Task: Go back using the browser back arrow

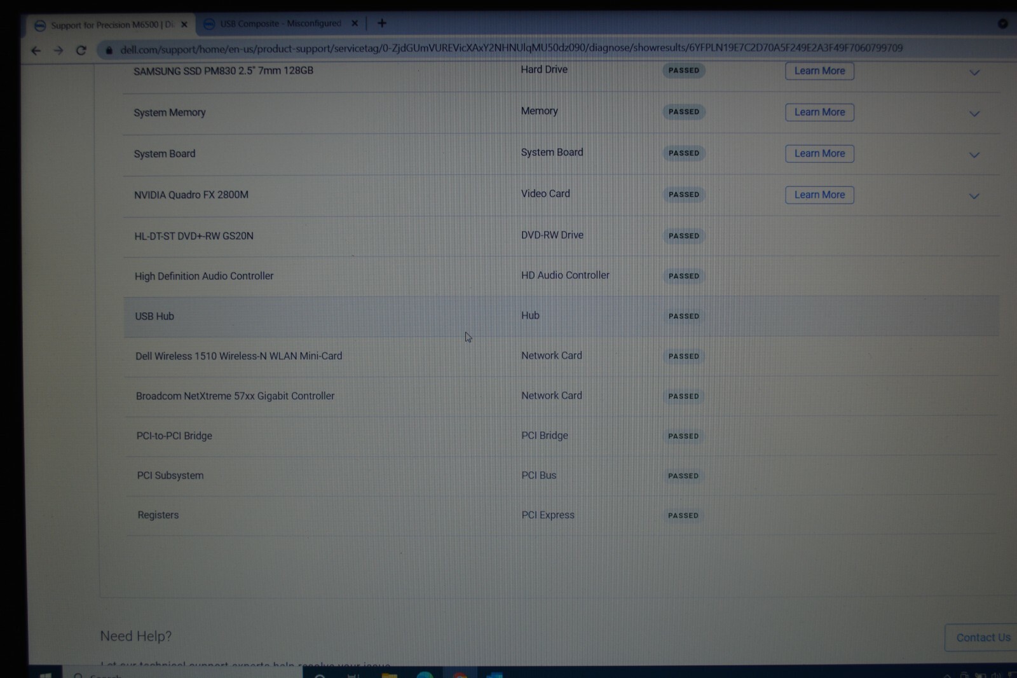Action: click(x=36, y=50)
